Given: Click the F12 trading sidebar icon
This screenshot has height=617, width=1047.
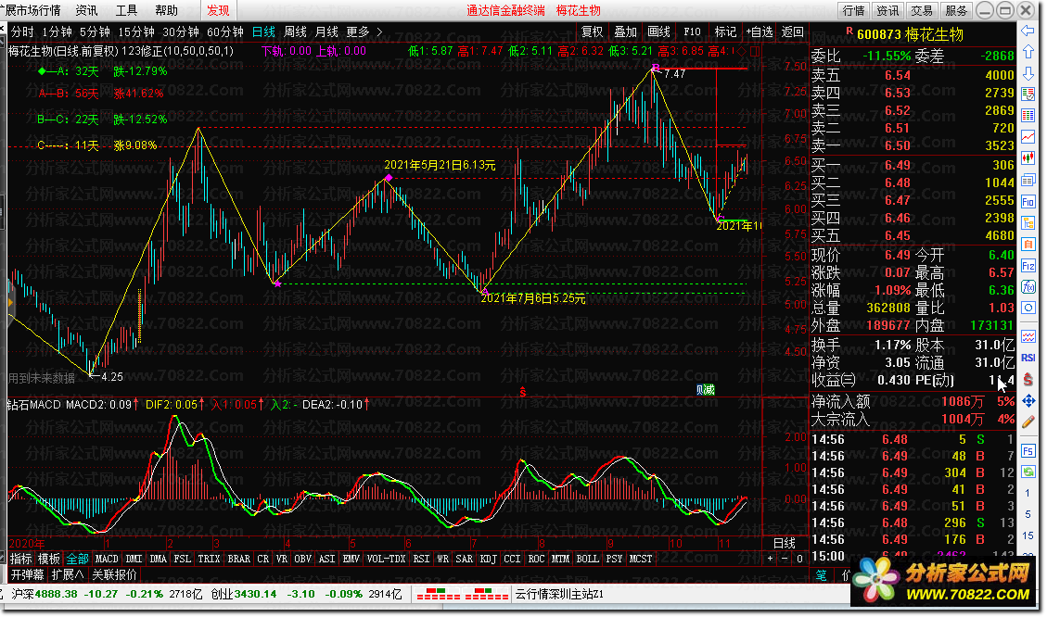Looking at the screenshot, I should [x=1028, y=266].
